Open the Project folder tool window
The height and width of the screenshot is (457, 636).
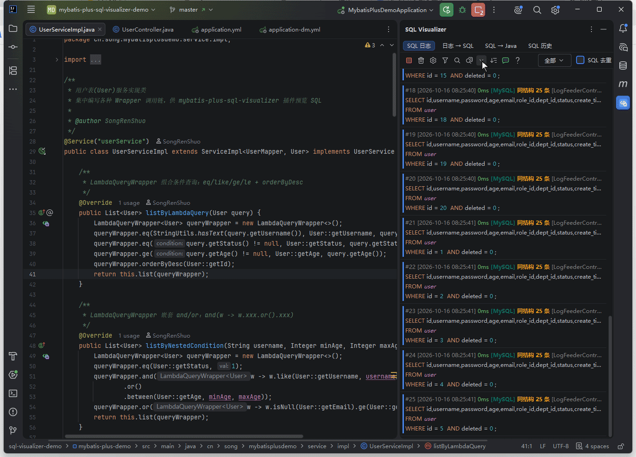(x=13, y=29)
